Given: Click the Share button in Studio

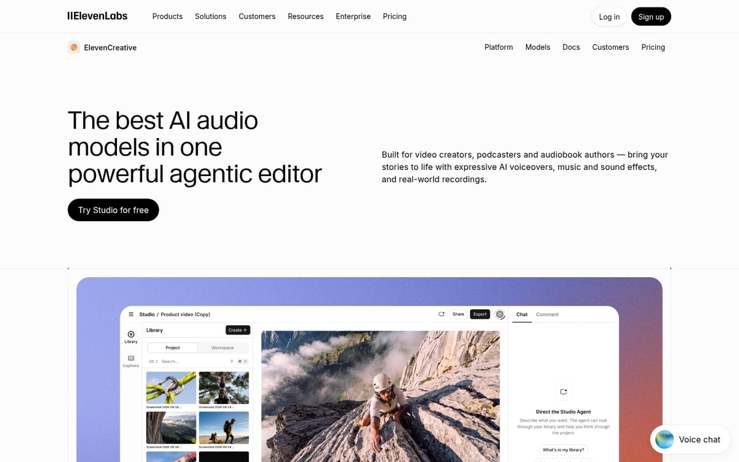Looking at the screenshot, I should pyautogui.click(x=458, y=314).
